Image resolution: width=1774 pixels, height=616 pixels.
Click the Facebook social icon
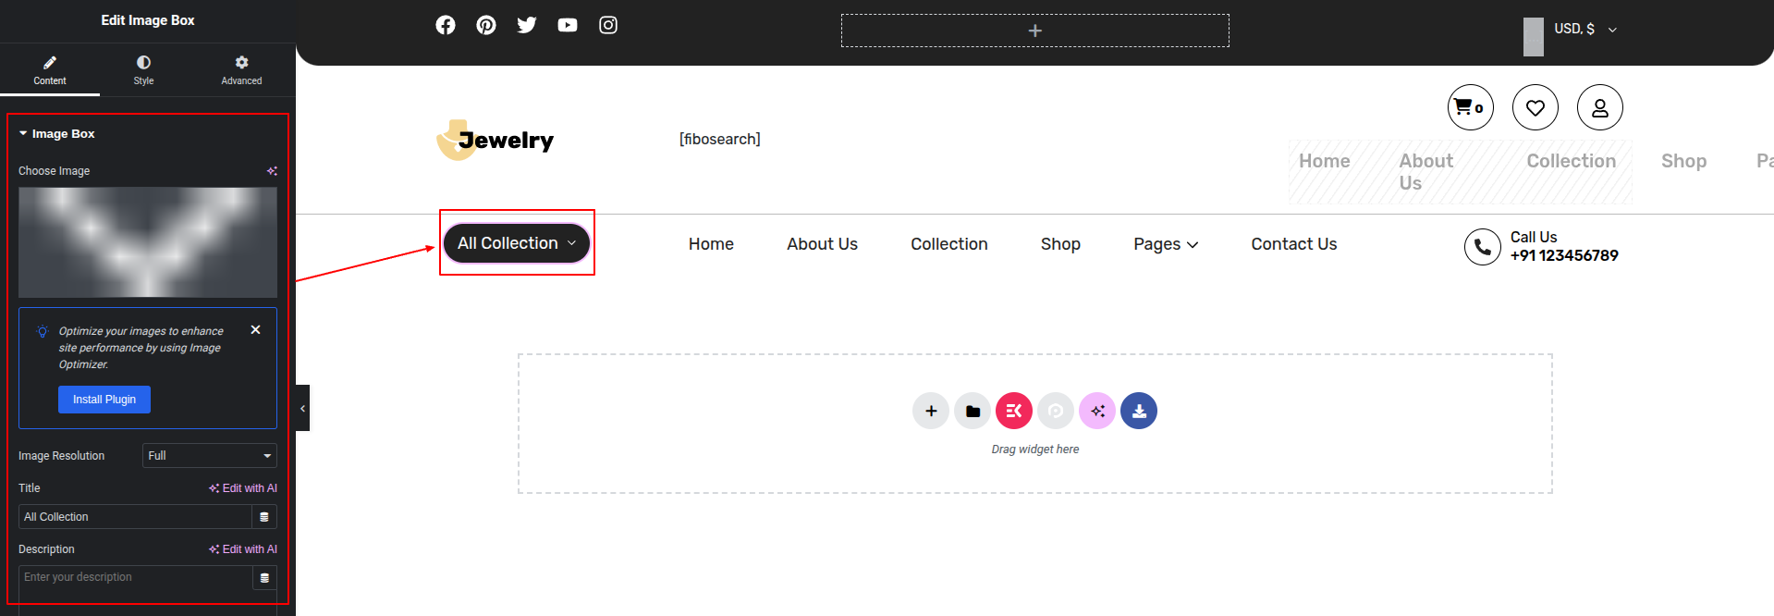click(446, 25)
